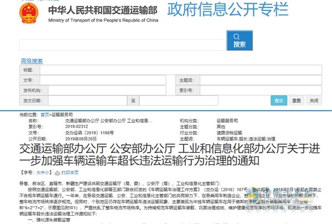Close advanced search with 关闭 button

(314, 101)
